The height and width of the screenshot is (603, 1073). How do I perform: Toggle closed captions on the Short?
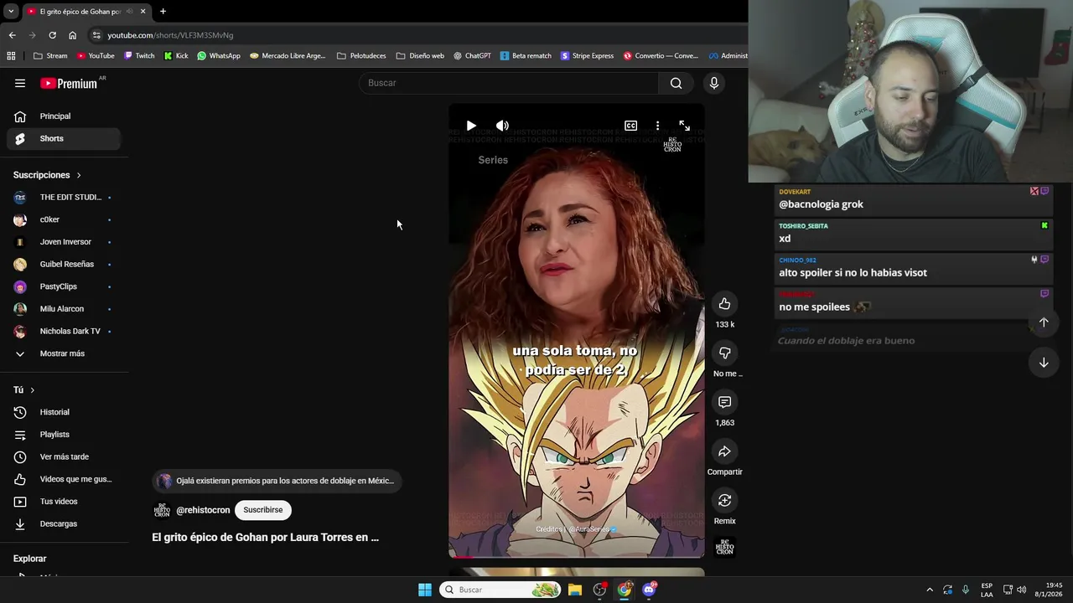630,126
